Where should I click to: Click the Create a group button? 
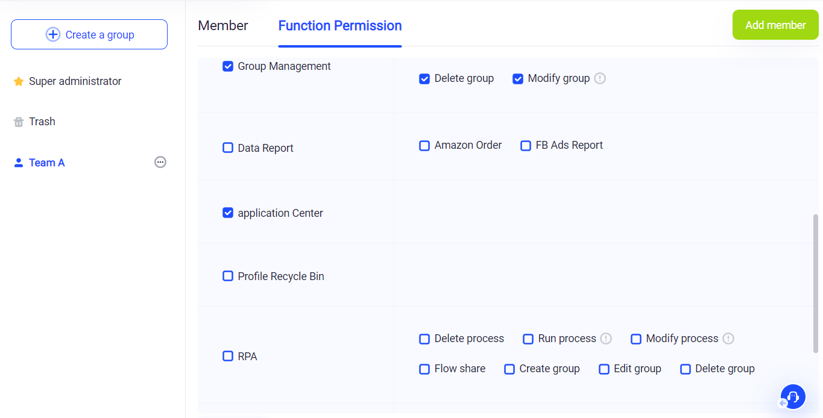(89, 35)
